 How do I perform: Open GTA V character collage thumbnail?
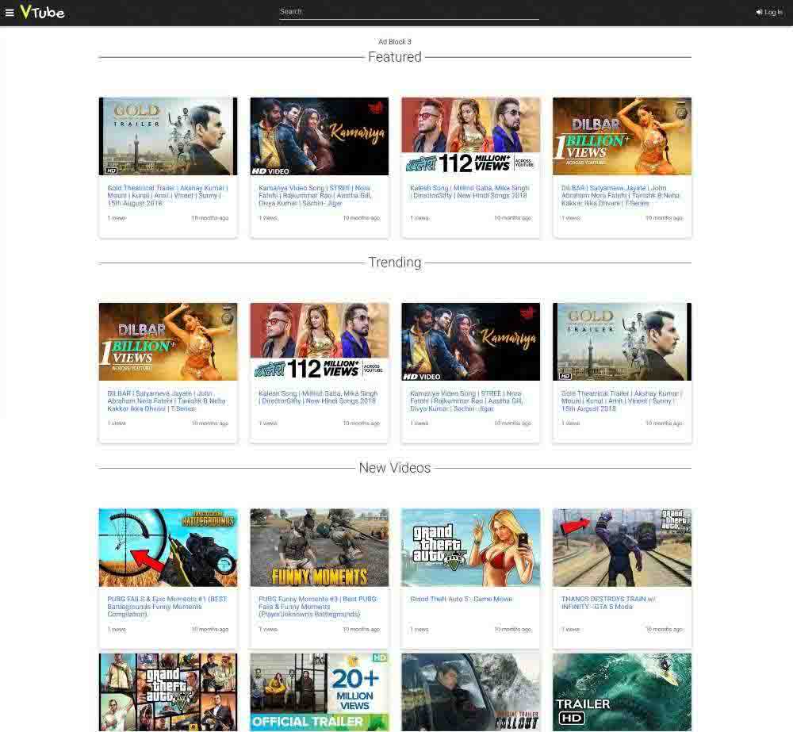click(x=168, y=692)
